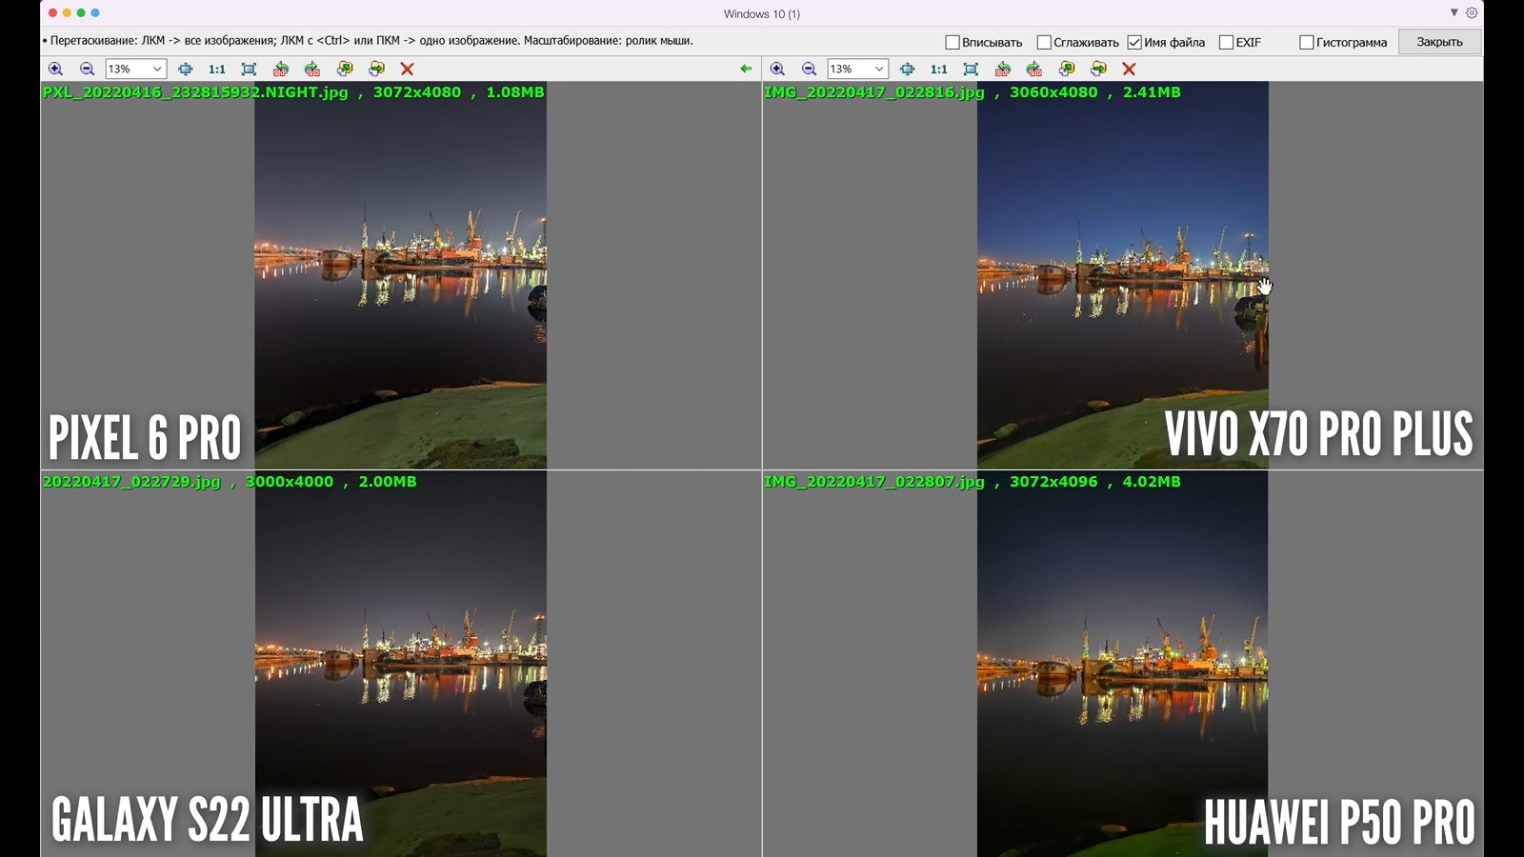
Task: Open previous image icon in right toolbar
Action: [1067, 69]
